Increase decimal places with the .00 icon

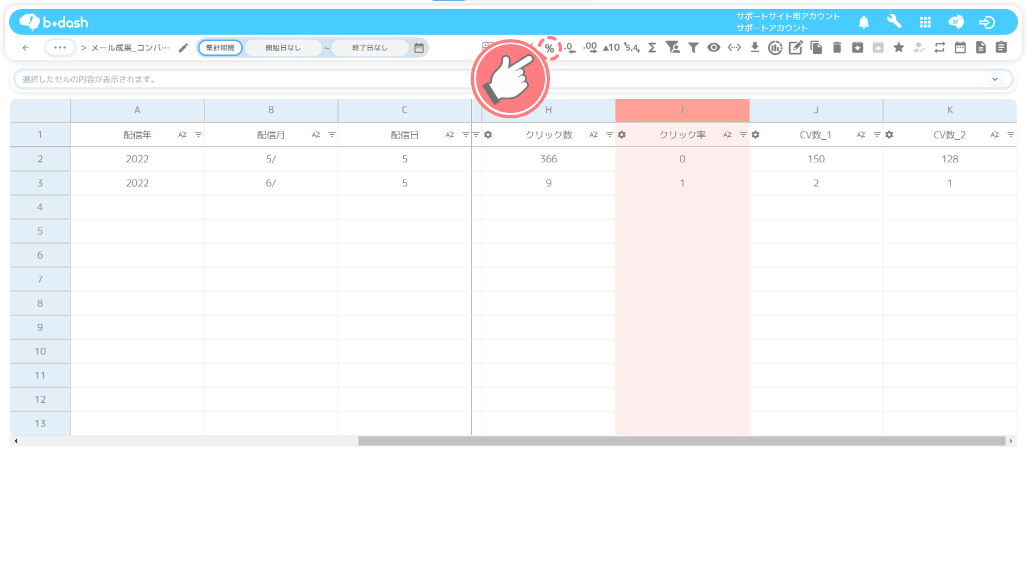pos(590,48)
